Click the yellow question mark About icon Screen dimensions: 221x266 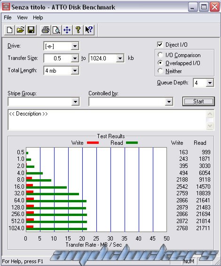[78, 30]
